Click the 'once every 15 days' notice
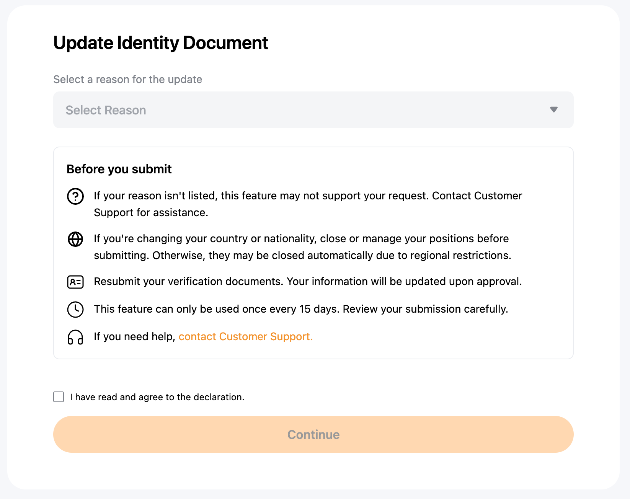The width and height of the screenshot is (630, 499). click(301, 309)
